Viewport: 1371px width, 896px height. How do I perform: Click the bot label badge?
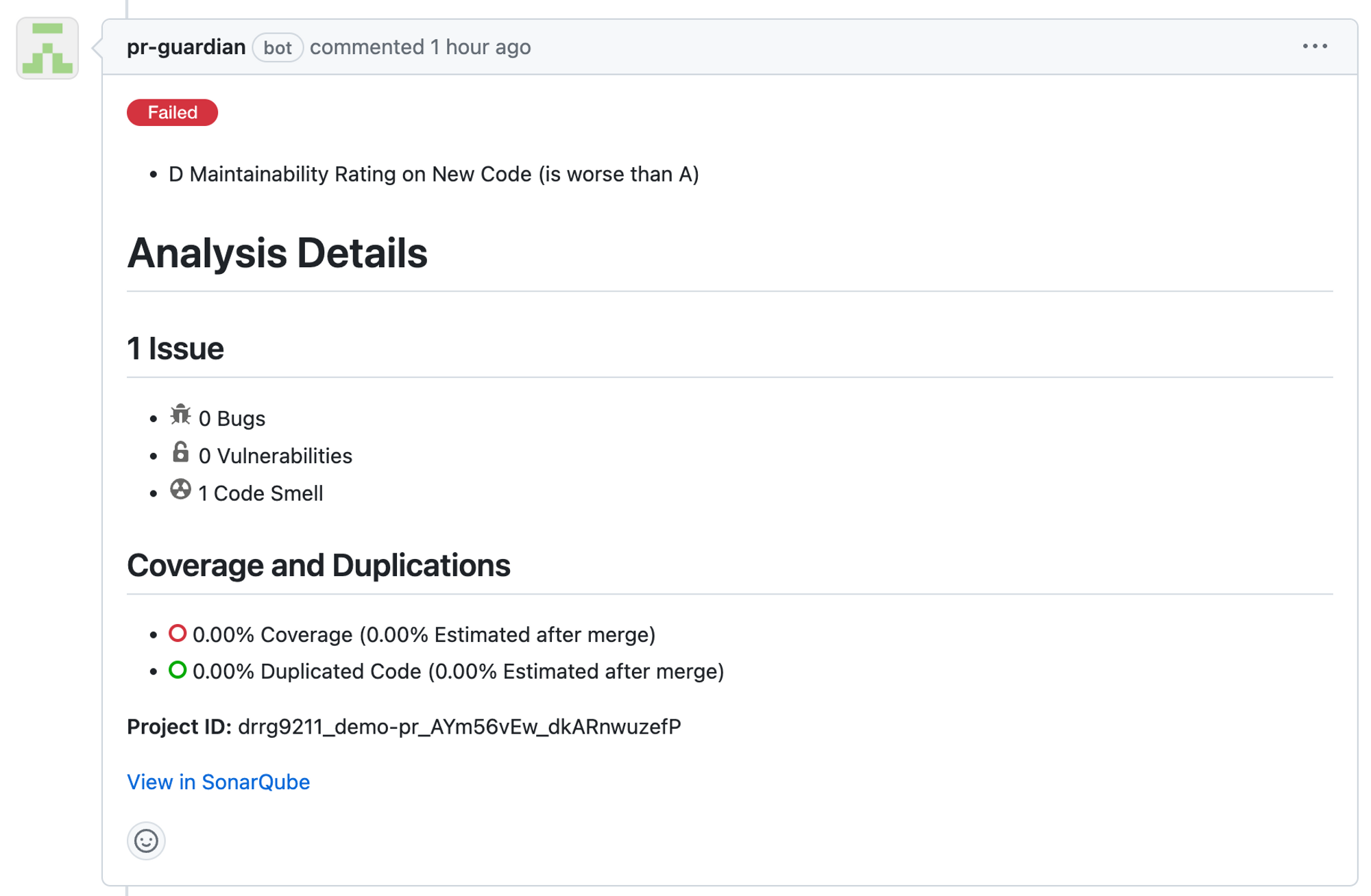point(278,48)
